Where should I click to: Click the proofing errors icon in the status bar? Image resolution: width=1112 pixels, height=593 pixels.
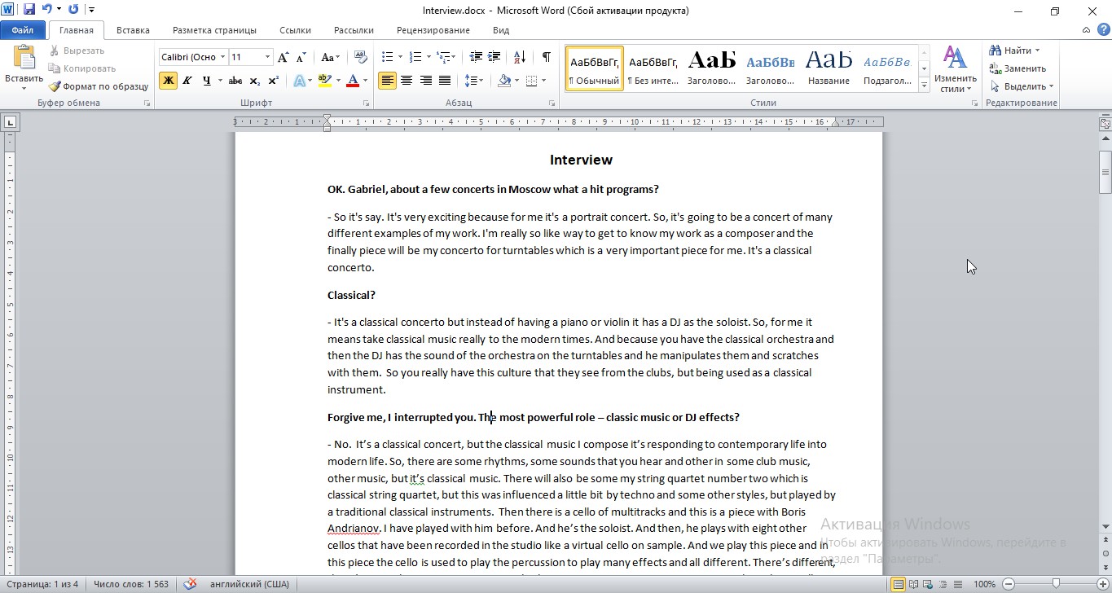190,584
